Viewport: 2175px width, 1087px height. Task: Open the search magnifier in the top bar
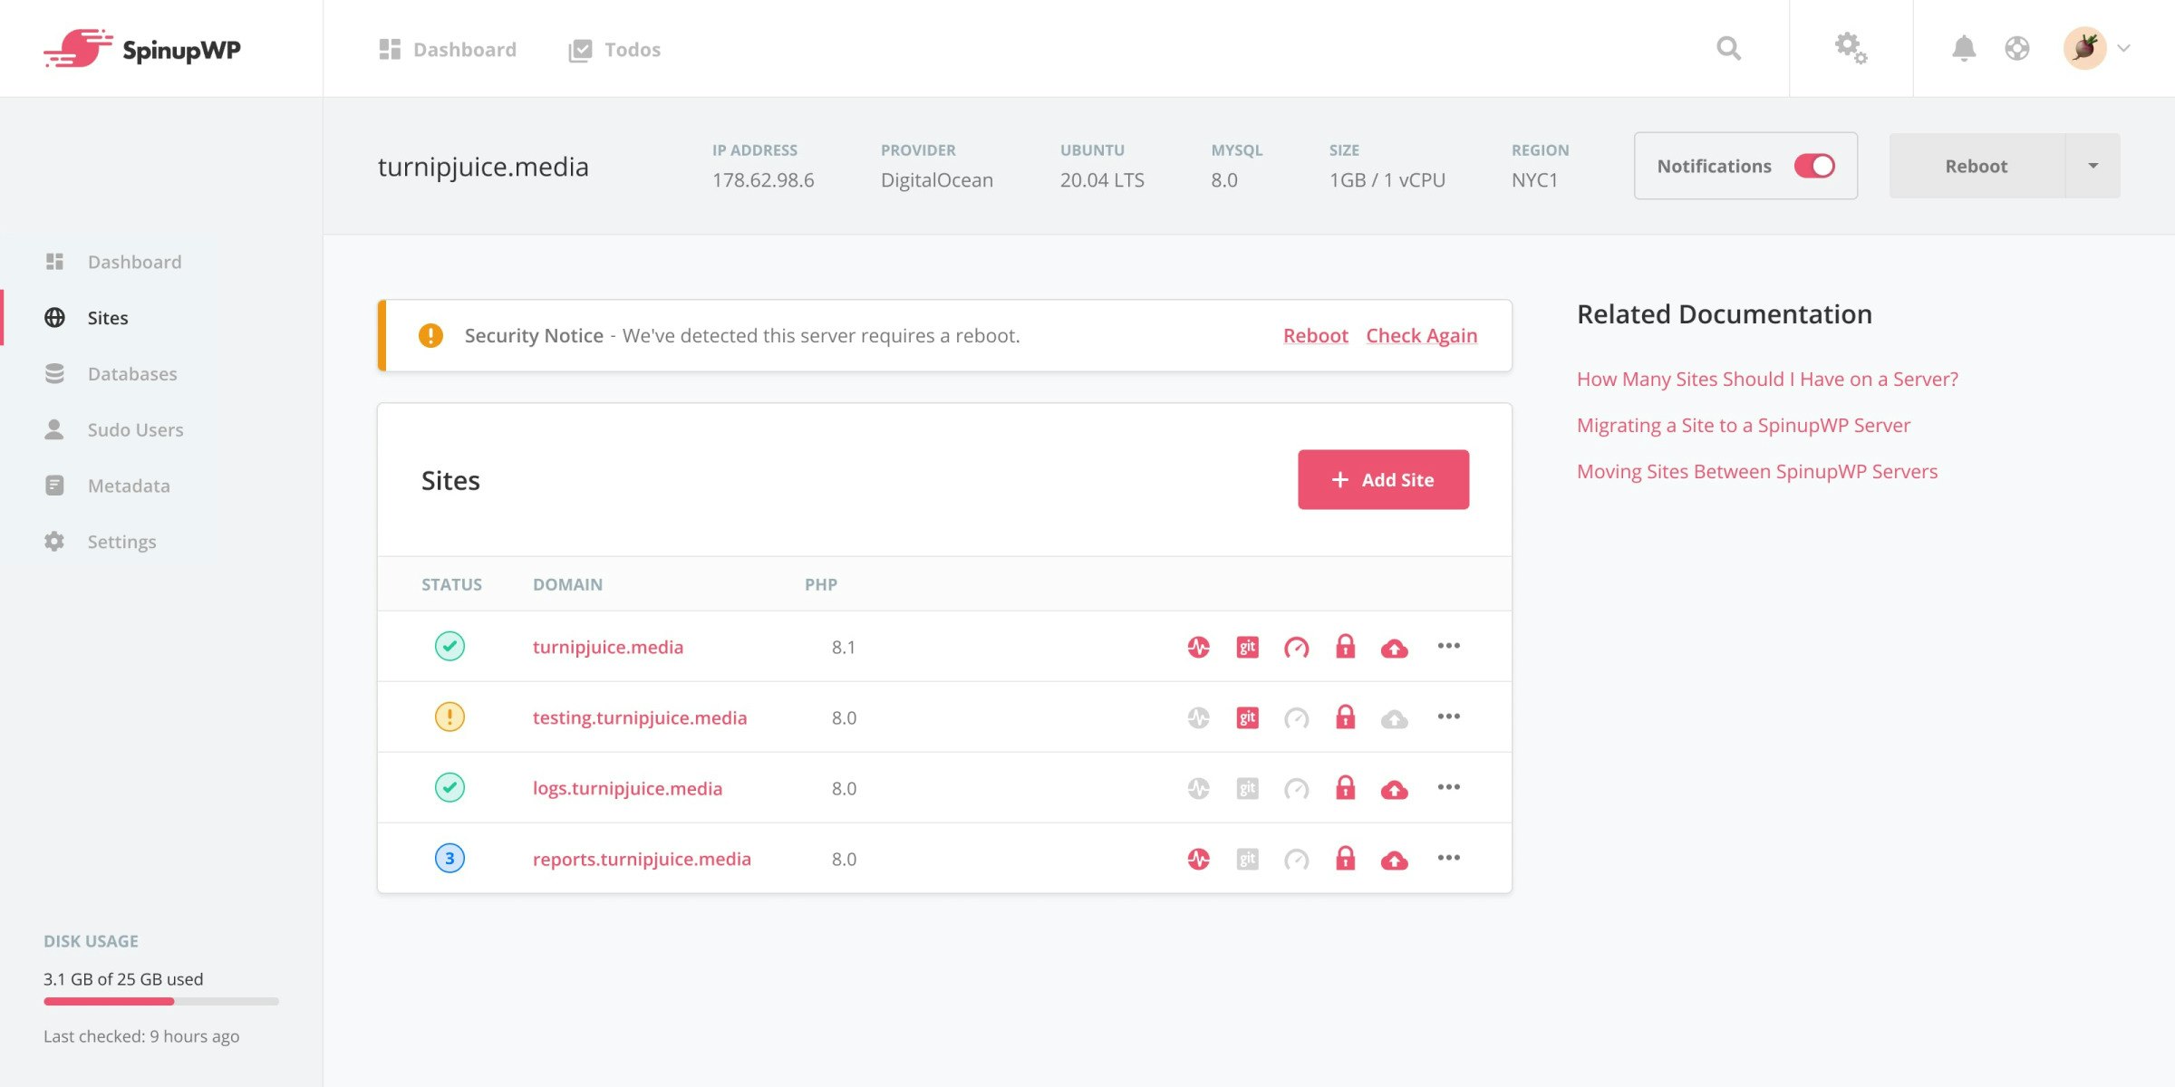click(1728, 48)
